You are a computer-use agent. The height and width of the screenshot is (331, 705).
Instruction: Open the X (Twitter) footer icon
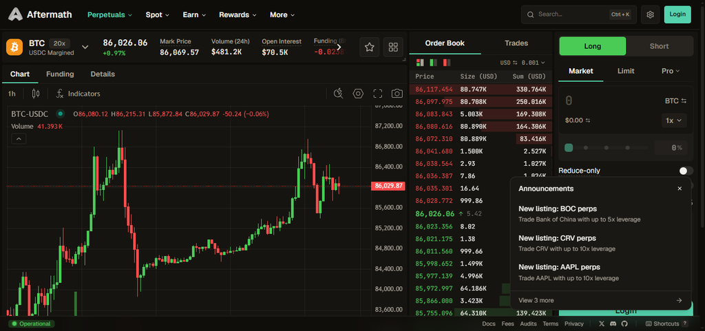point(602,324)
